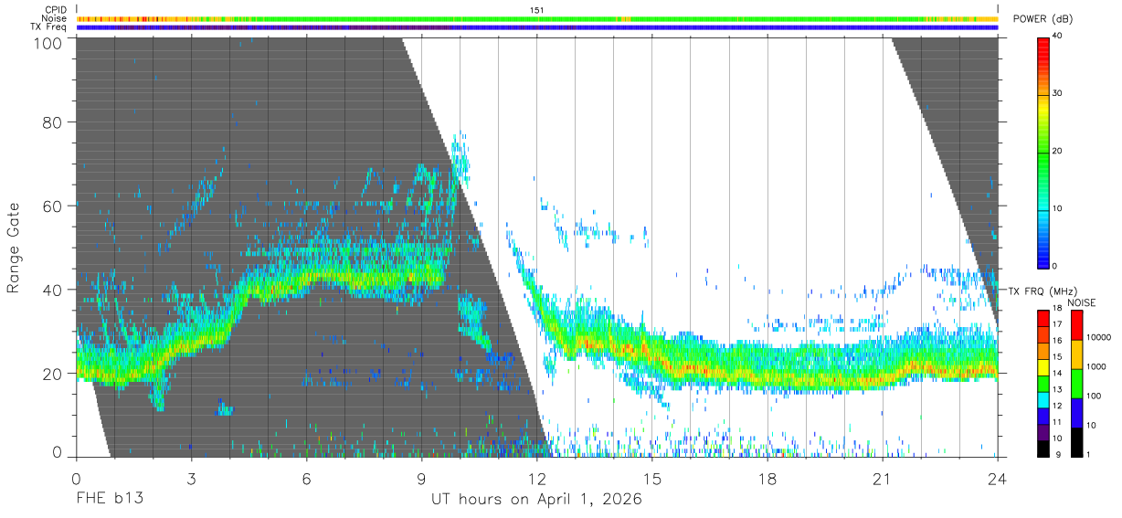Click the x-axis tick label 21

click(883, 478)
